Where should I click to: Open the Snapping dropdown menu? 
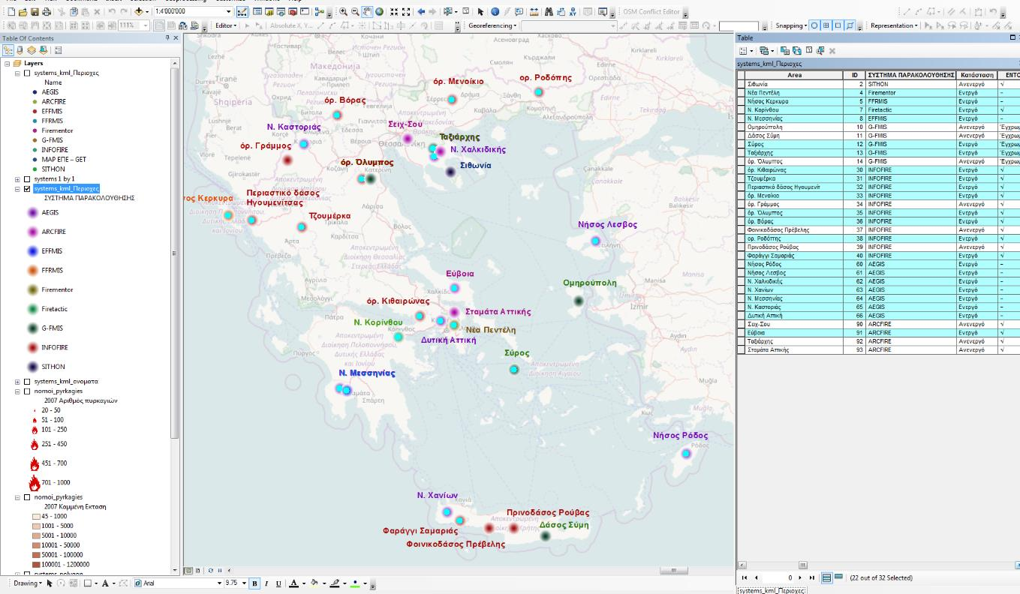click(x=791, y=25)
